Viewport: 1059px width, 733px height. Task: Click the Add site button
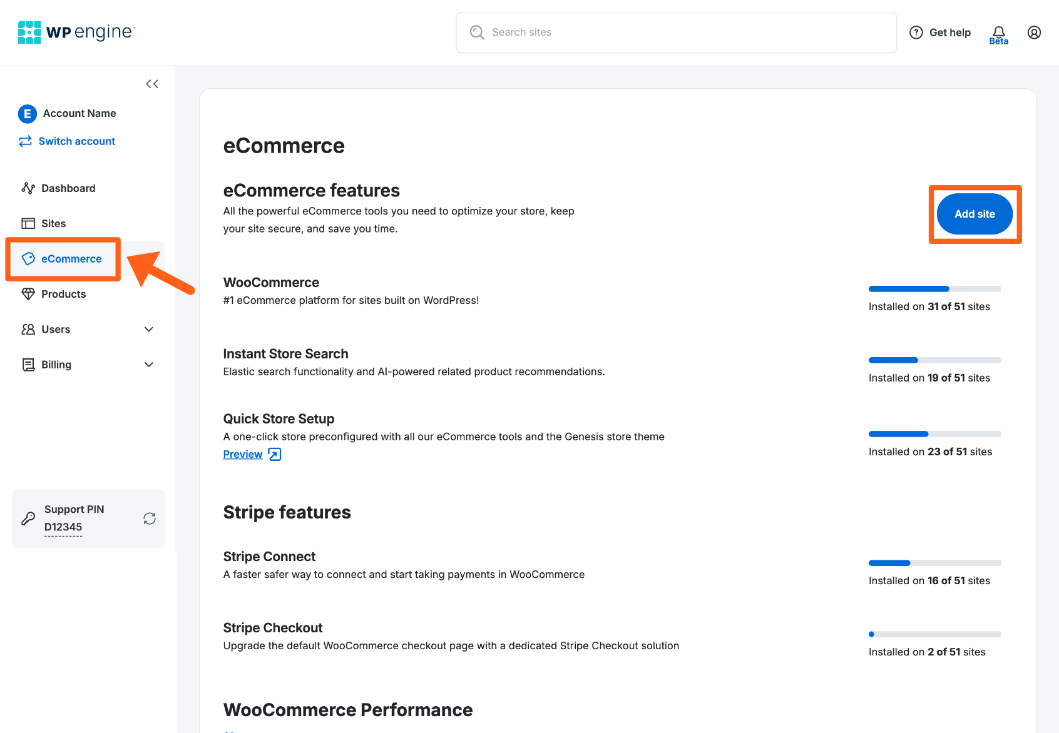[975, 214]
